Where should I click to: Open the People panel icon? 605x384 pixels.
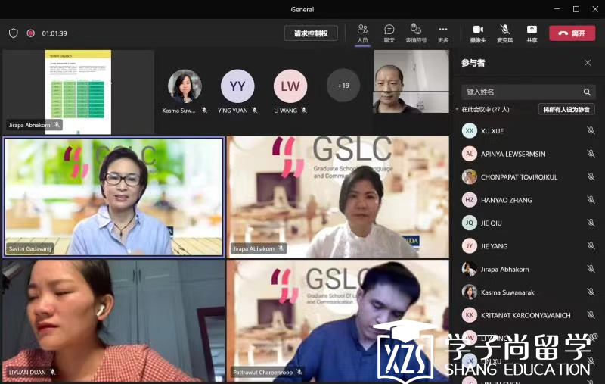(x=362, y=33)
